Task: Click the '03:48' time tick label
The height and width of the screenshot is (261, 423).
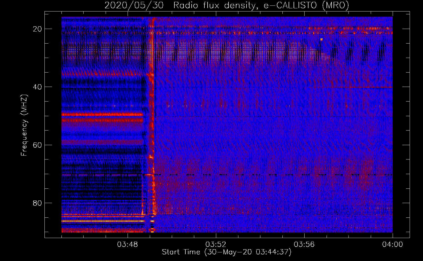Action: point(128,245)
